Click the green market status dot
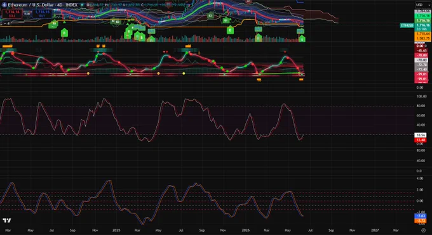The width and height of the screenshot is (432, 235). [x=82, y=5]
